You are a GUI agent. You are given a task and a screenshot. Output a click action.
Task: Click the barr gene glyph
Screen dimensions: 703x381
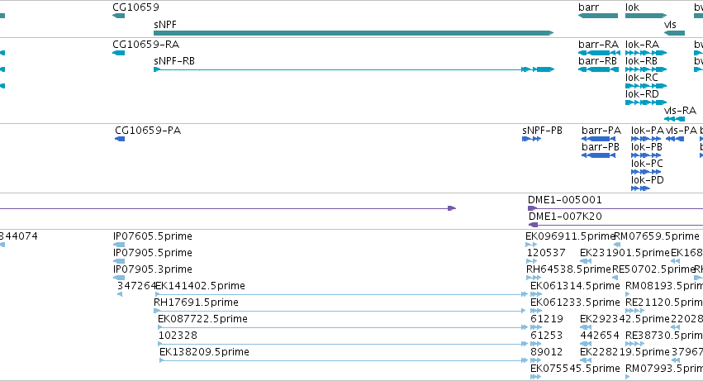[x=597, y=16]
